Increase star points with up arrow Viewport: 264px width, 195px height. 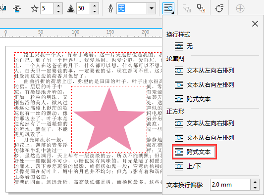[x=58, y=6]
